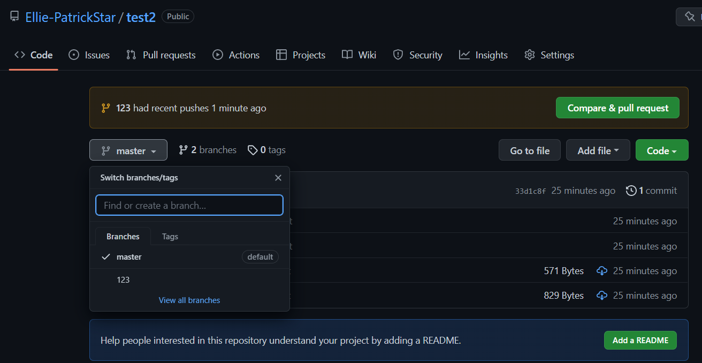Click the Go to file button
This screenshot has width=702, height=363.
(x=530, y=150)
